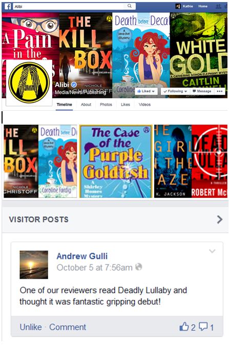Toggle the Liked button for Alibi page
Viewport: 229px width, 346px height.
[146, 91]
